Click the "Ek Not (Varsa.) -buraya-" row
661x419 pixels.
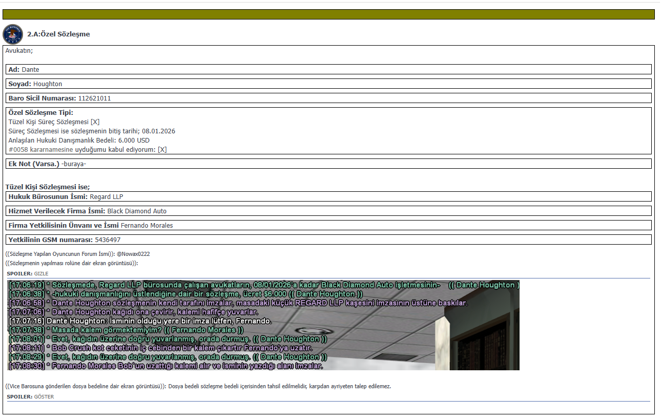click(328, 164)
